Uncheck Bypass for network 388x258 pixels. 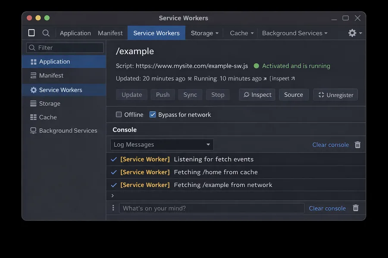(x=153, y=114)
